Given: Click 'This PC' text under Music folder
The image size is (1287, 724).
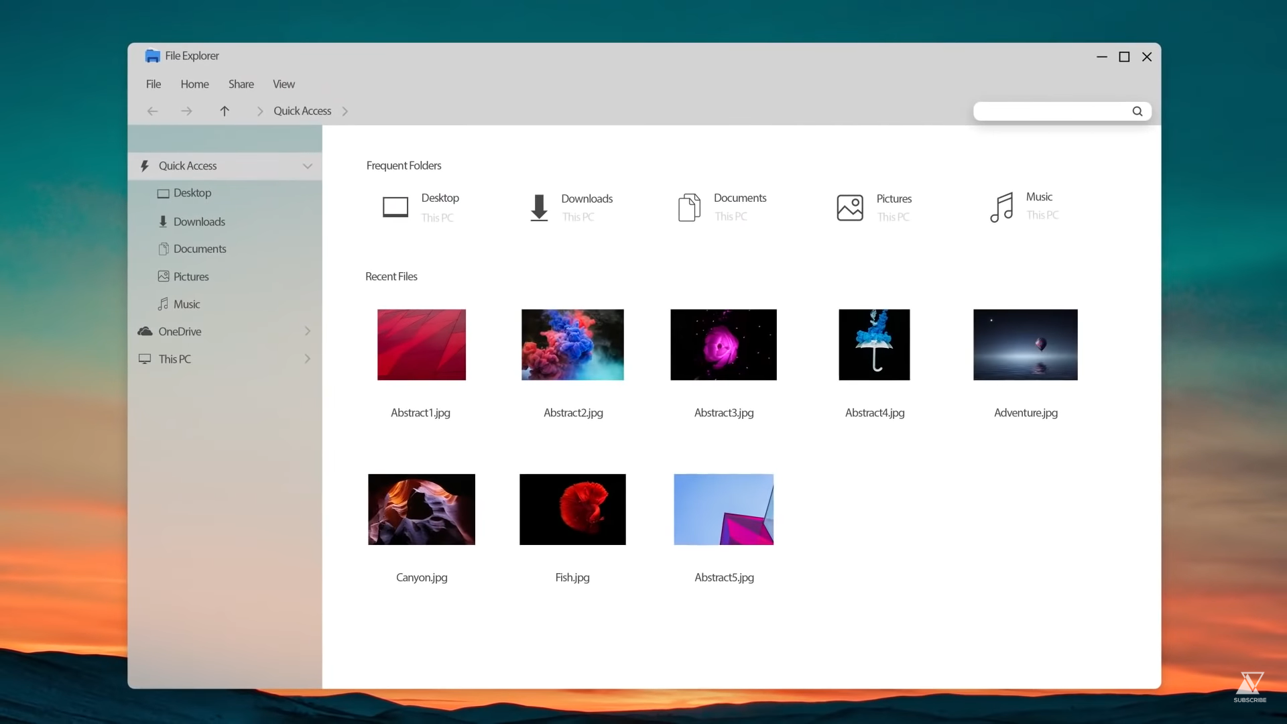Looking at the screenshot, I should point(1042,215).
